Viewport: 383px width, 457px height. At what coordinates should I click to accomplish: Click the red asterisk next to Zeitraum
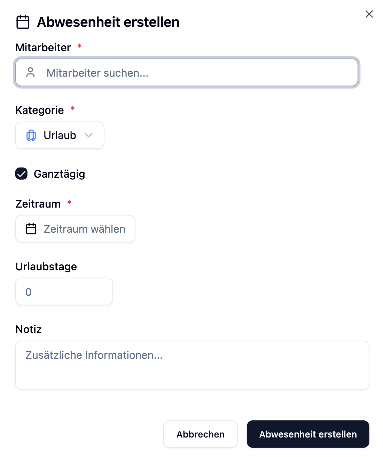[69, 203]
